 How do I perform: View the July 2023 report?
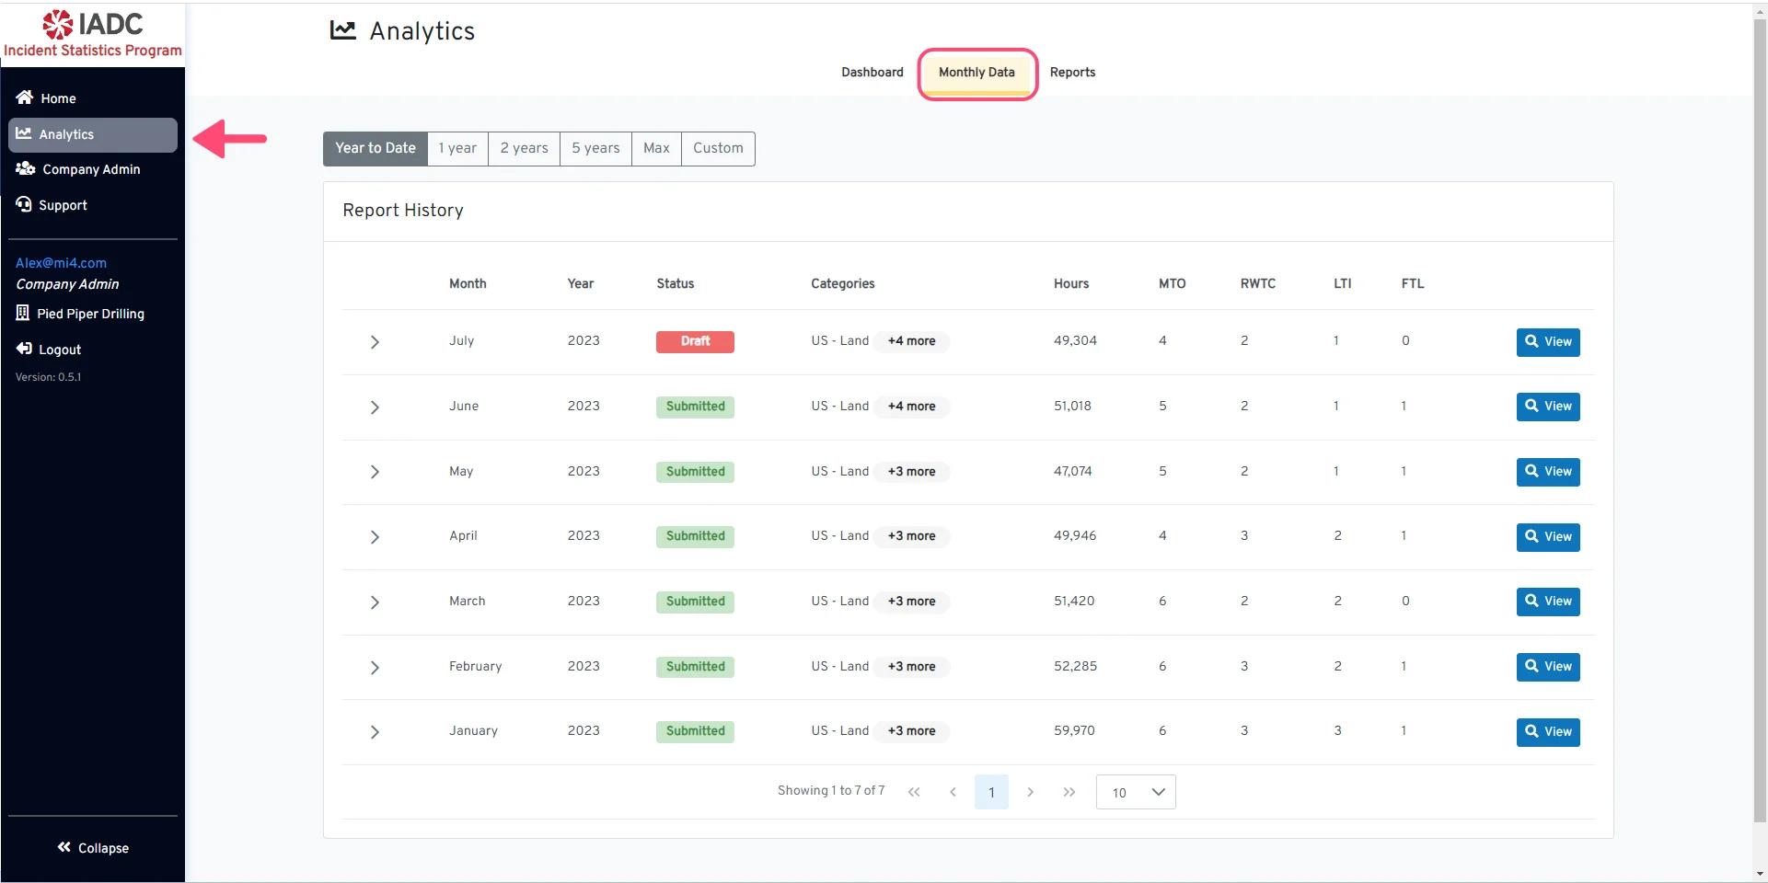click(1548, 342)
